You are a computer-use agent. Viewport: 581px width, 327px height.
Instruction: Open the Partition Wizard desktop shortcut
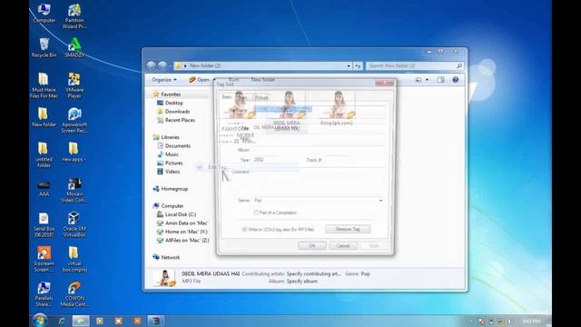pyautogui.click(x=74, y=16)
